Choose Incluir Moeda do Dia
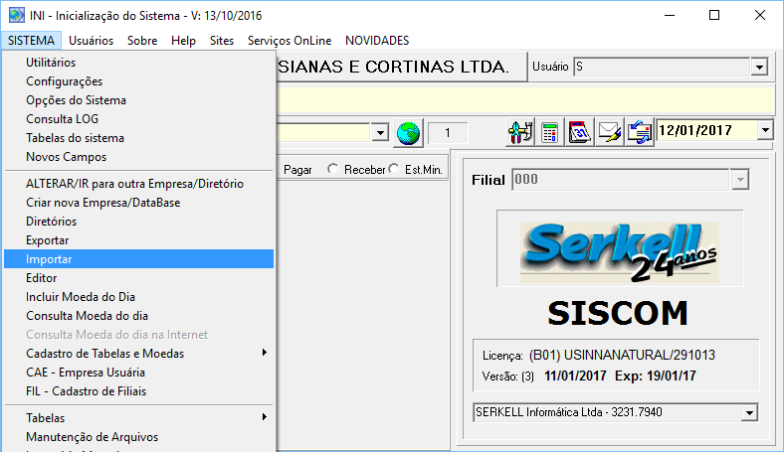 coord(139,297)
